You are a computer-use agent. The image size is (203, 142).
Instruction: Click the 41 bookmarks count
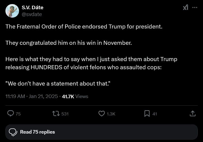155,114
